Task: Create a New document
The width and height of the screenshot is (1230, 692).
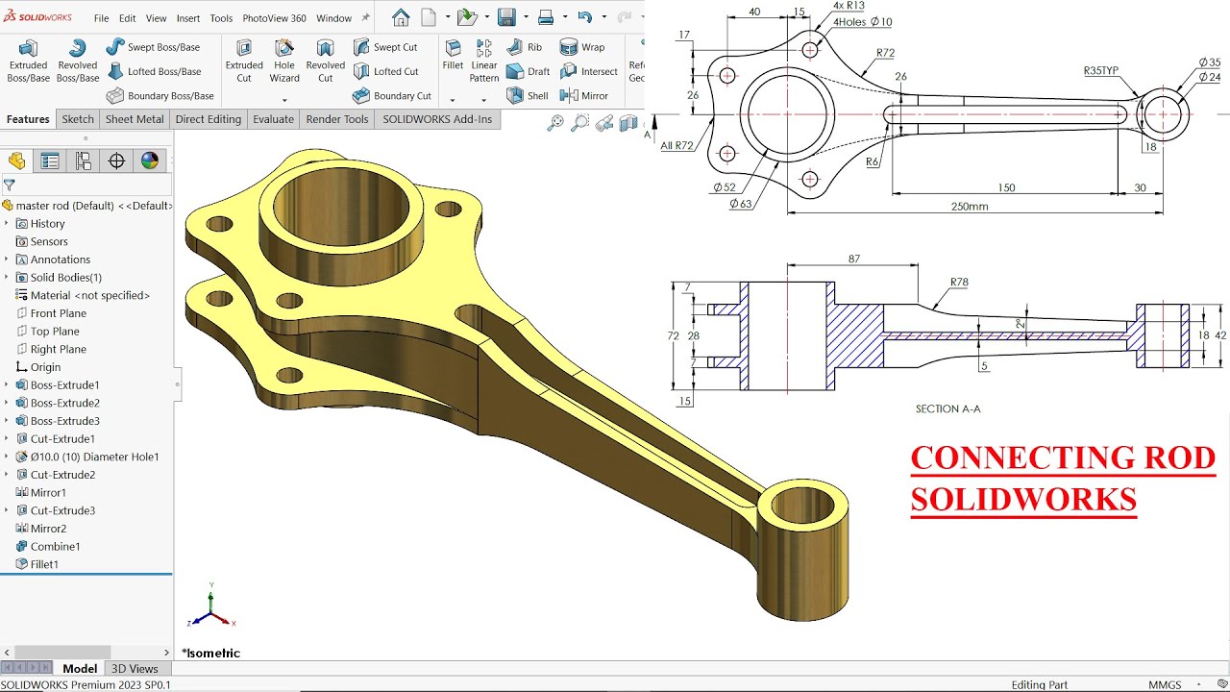Action: [429, 17]
